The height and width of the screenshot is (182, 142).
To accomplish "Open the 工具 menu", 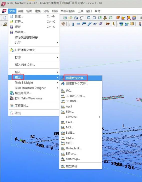I will 80,11.
